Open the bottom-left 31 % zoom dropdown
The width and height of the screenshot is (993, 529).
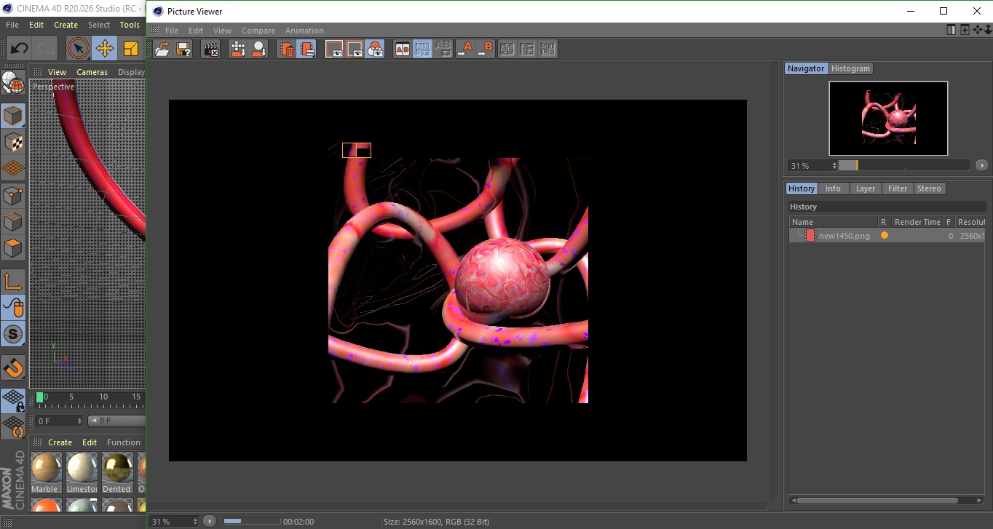pyautogui.click(x=175, y=521)
